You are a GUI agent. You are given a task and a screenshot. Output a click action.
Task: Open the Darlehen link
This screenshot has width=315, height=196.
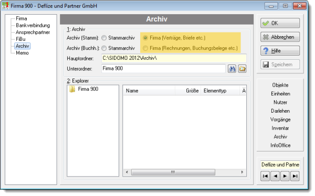(x=280, y=111)
